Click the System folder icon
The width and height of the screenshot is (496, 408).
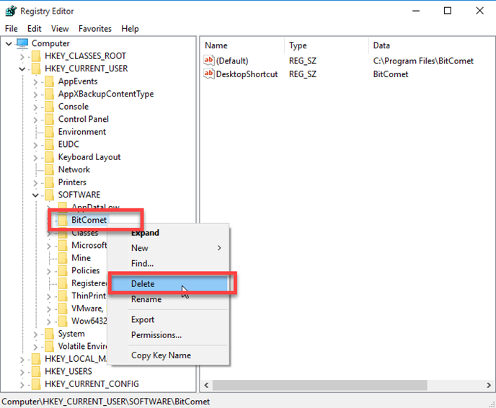click(x=49, y=334)
